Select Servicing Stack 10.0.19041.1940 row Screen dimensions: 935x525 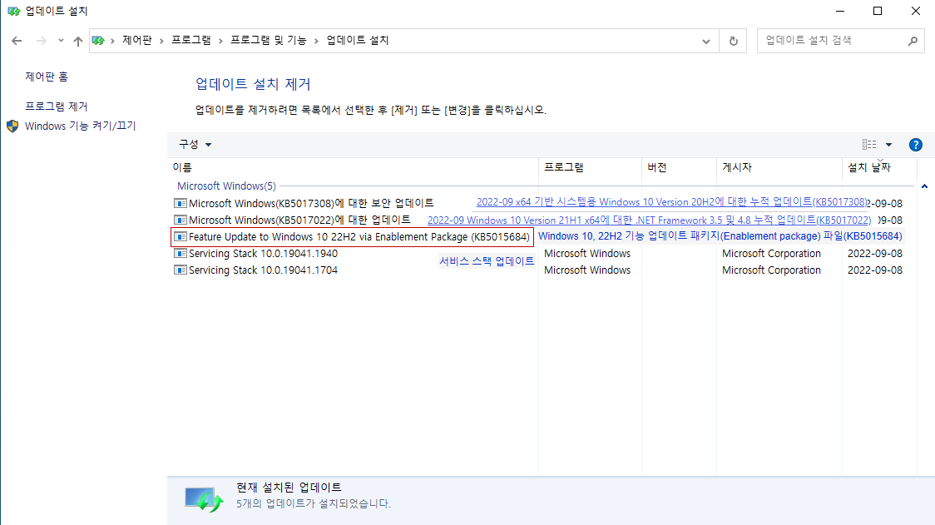click(537, 254)
